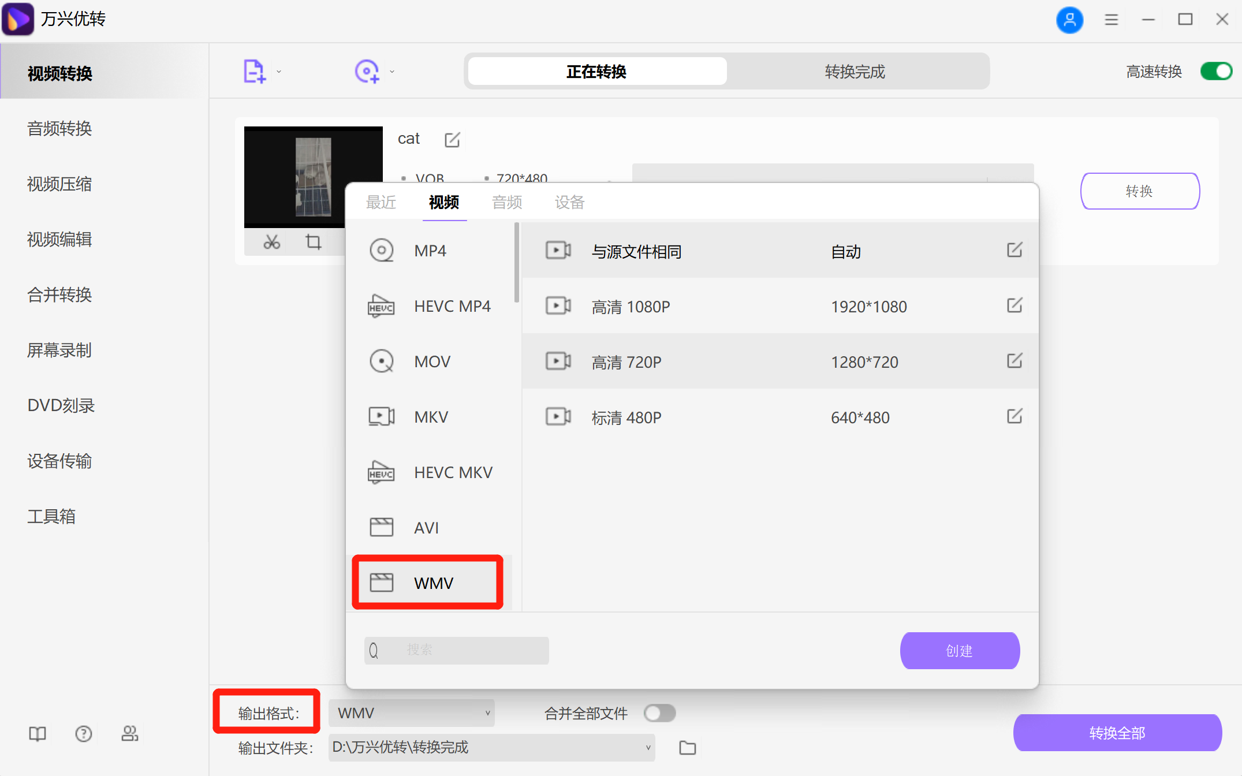
Task: Start conversion with the 转换全部 button
Action: 1117,733
